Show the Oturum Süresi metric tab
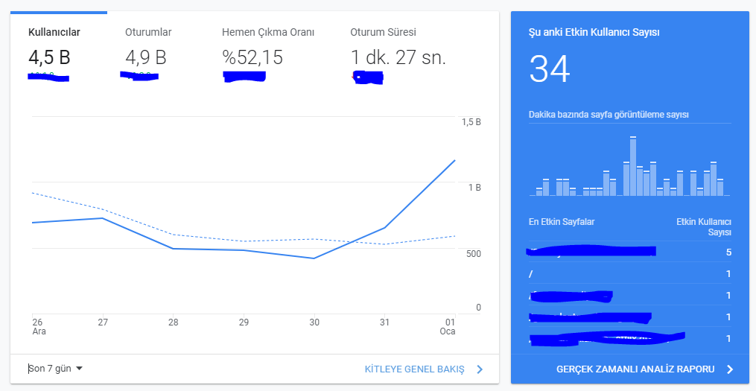756x391 pixels. click(x=398, y=53)
